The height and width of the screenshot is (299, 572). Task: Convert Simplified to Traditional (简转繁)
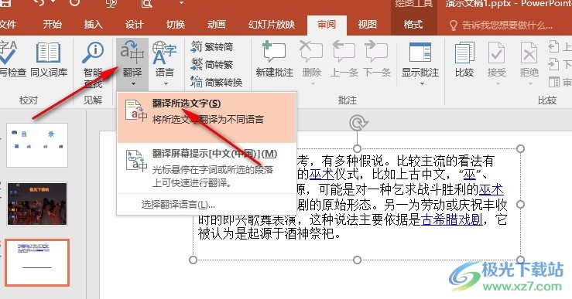tap(211, 64)
